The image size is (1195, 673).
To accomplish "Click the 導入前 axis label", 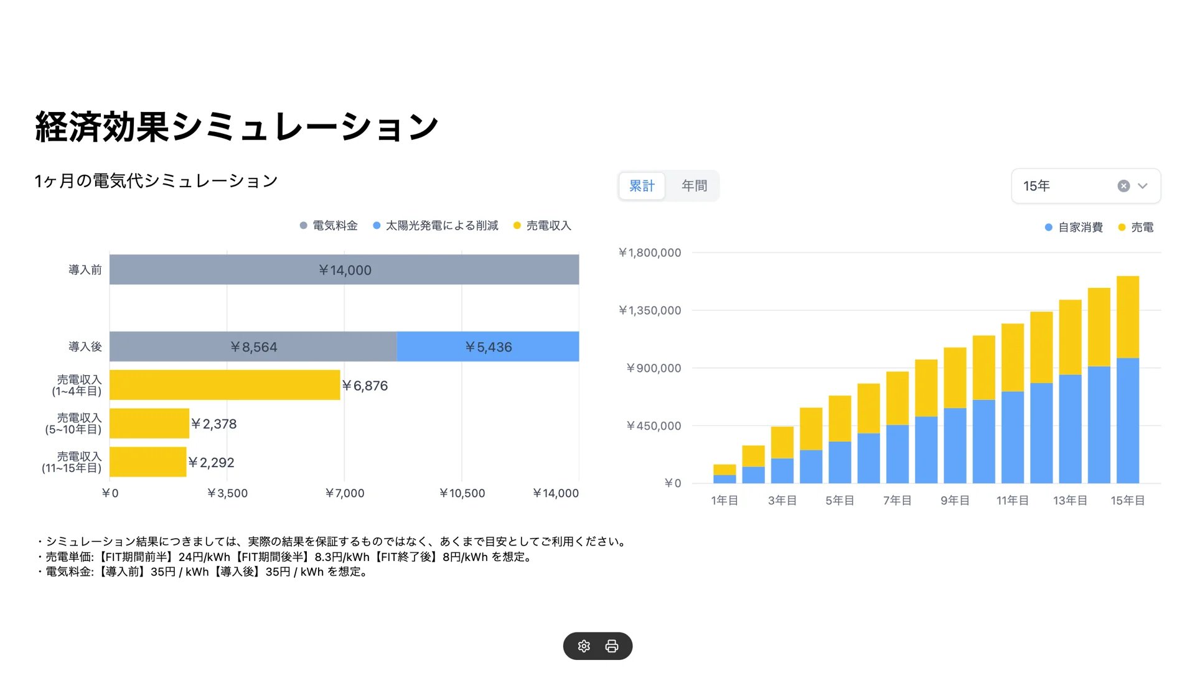I will click(85, 270).
